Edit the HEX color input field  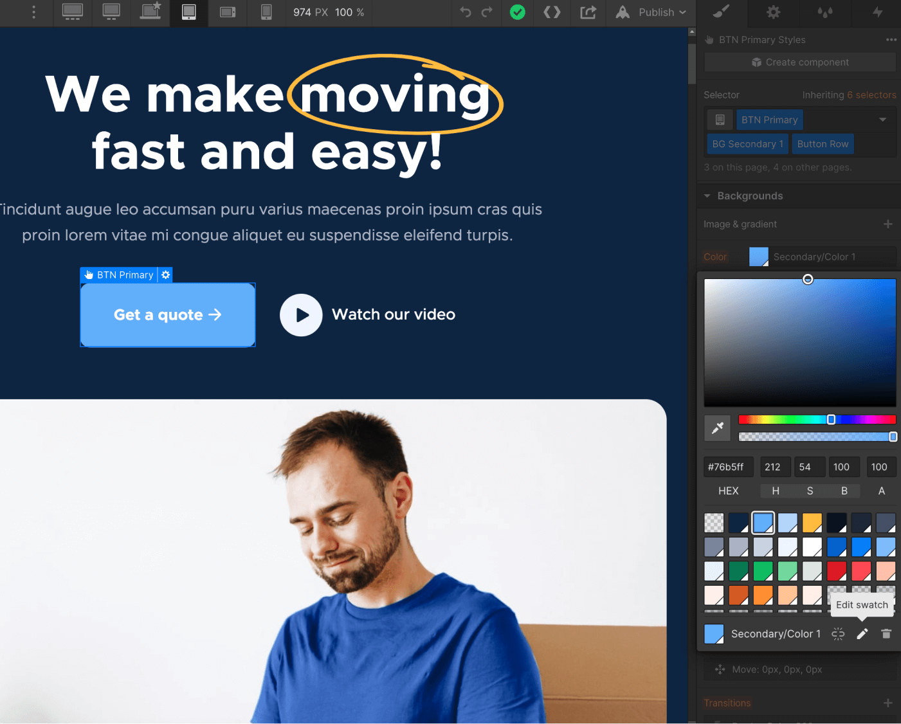point(728,467)
